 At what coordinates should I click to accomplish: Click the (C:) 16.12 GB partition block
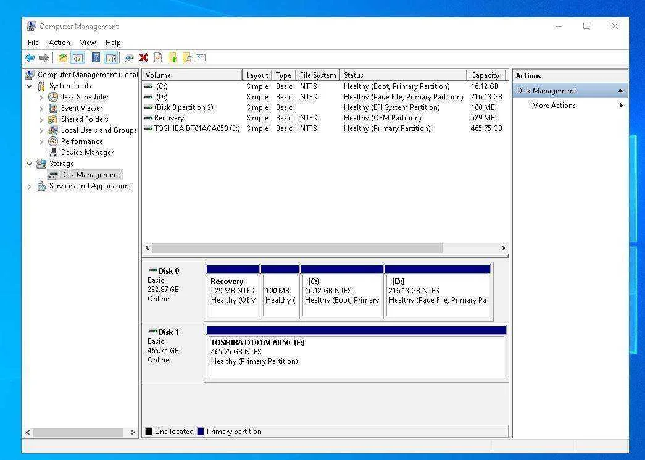(x=342, y=291)
